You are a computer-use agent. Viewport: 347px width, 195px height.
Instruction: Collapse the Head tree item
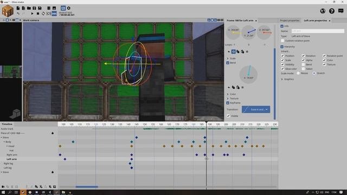point(7,146)
